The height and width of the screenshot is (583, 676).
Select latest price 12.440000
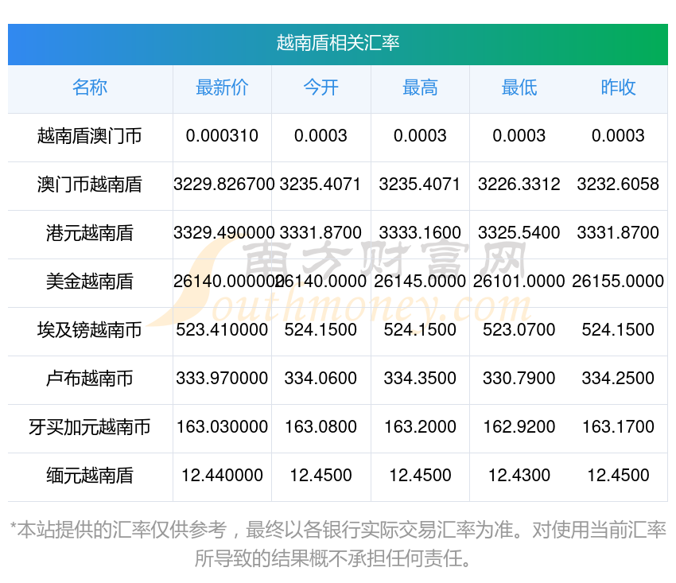coord(222,475)
